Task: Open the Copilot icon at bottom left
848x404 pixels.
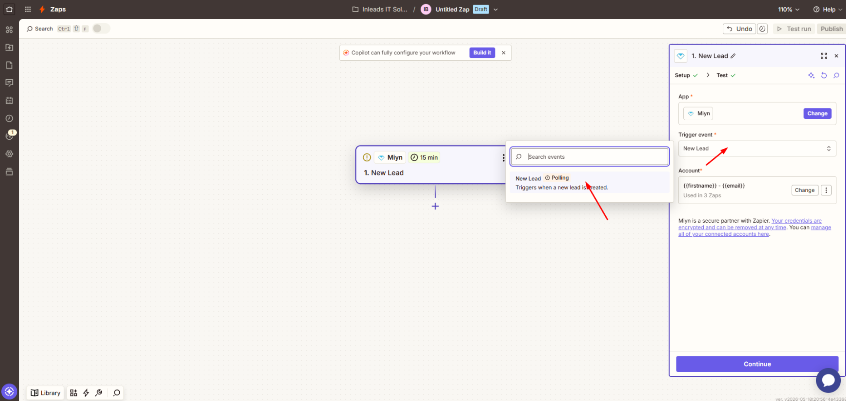Action: tap(10, 393)
